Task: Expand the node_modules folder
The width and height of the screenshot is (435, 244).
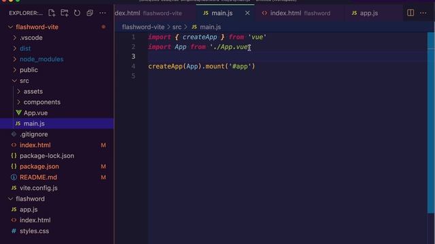Action: click(x=15, y=59)
